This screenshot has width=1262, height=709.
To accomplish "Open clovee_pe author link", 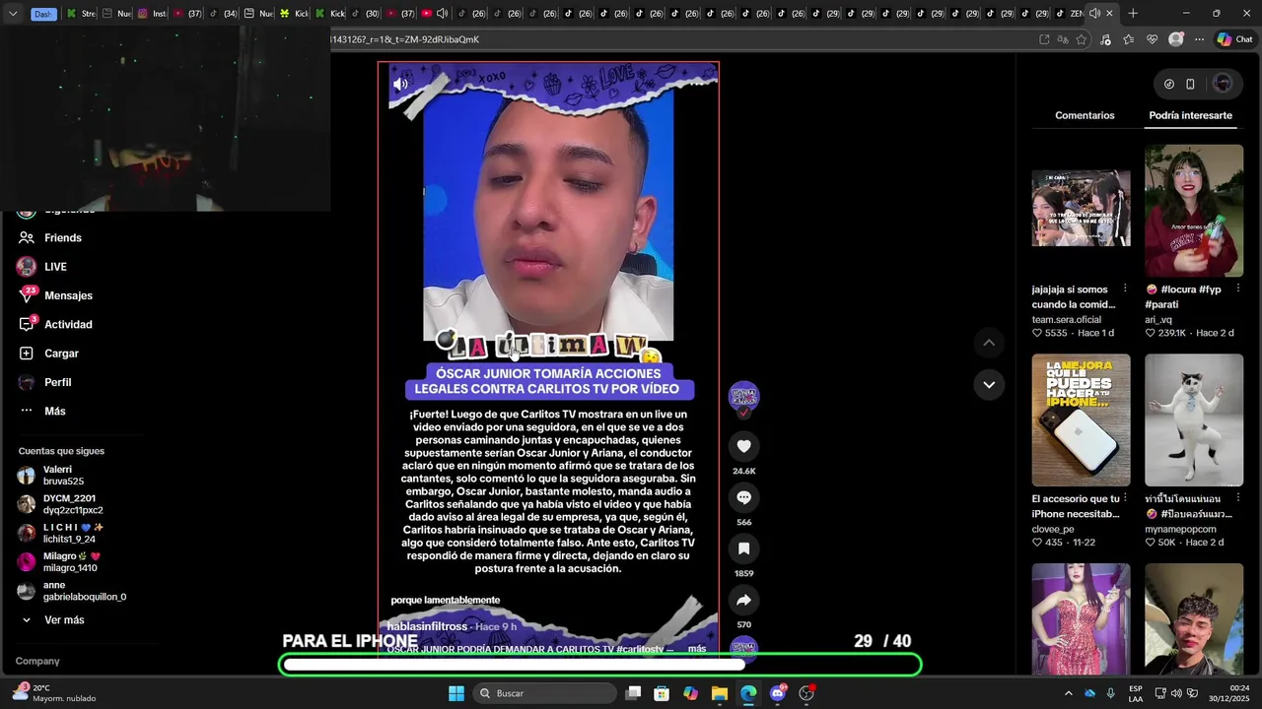I will coord(1053,529).
